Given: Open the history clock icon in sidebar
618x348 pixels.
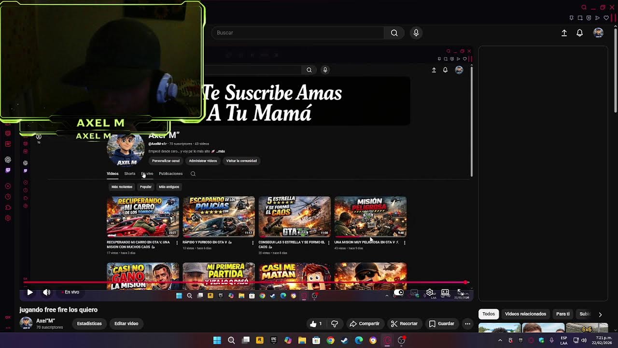Looking at the screenshot, I should click(8, 197).
